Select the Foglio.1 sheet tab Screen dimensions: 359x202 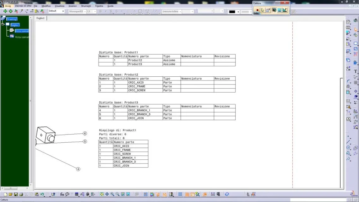point(40,18)
